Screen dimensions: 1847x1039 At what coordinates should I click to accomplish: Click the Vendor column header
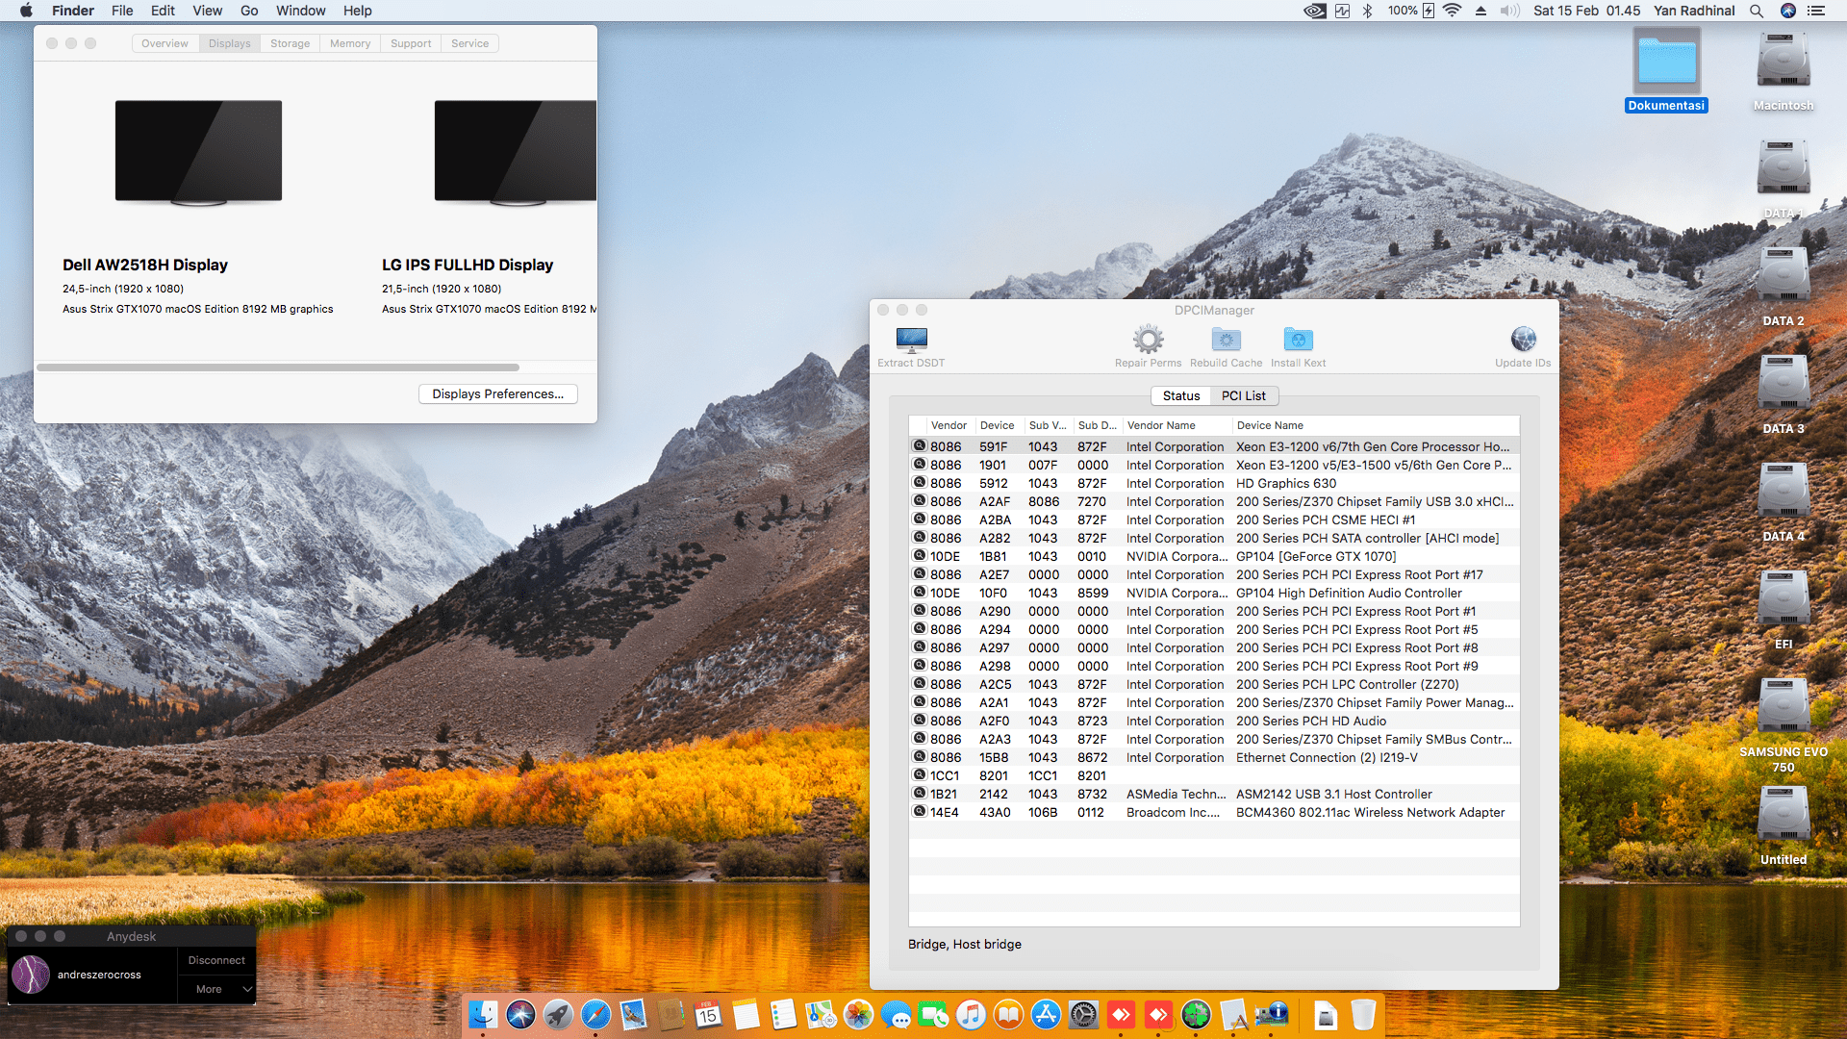click(949, 425)
